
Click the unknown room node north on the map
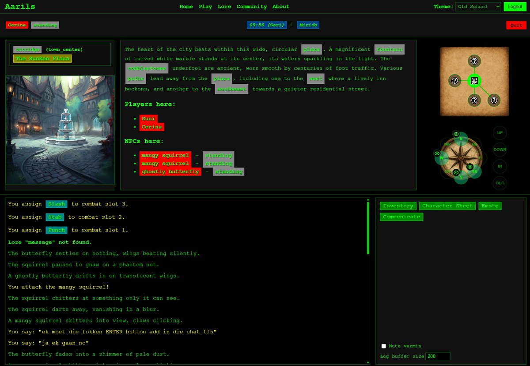click(x=474, y=61)
